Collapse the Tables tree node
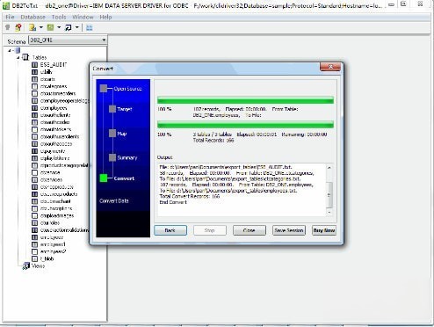434x327 pixels. 18,57
